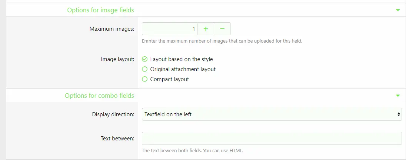Toggle the 'Options for image fields' header title

100,10
